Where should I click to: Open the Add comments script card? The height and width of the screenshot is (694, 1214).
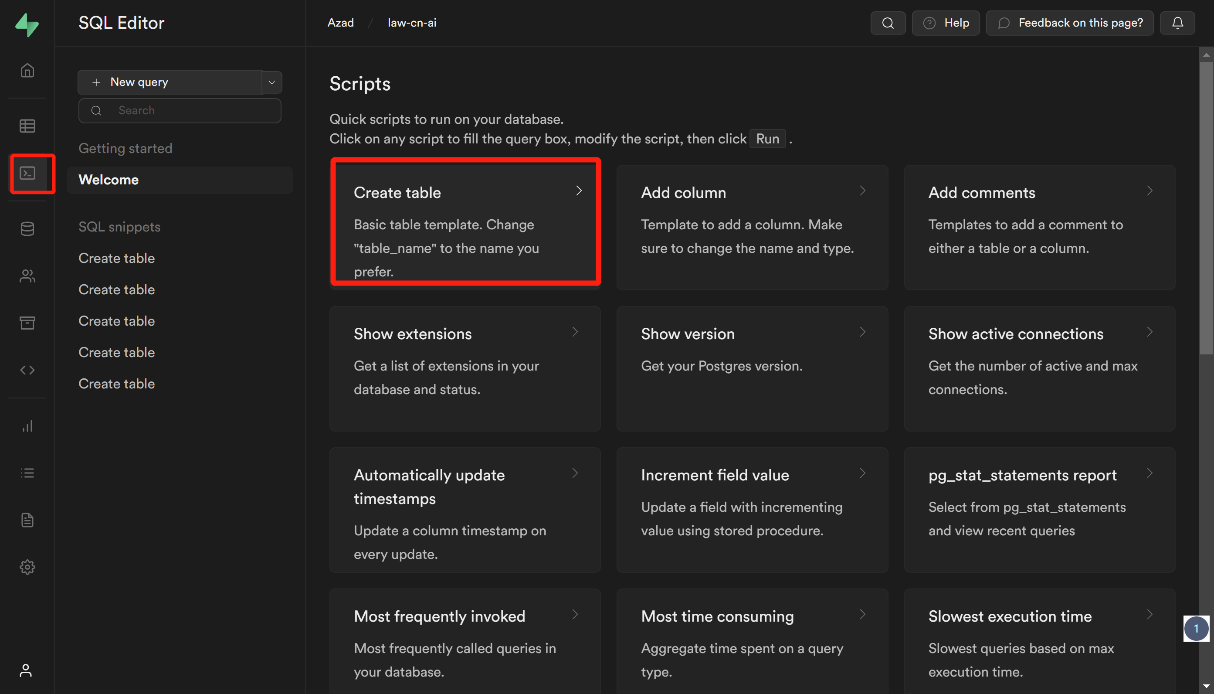(1040, 228)
